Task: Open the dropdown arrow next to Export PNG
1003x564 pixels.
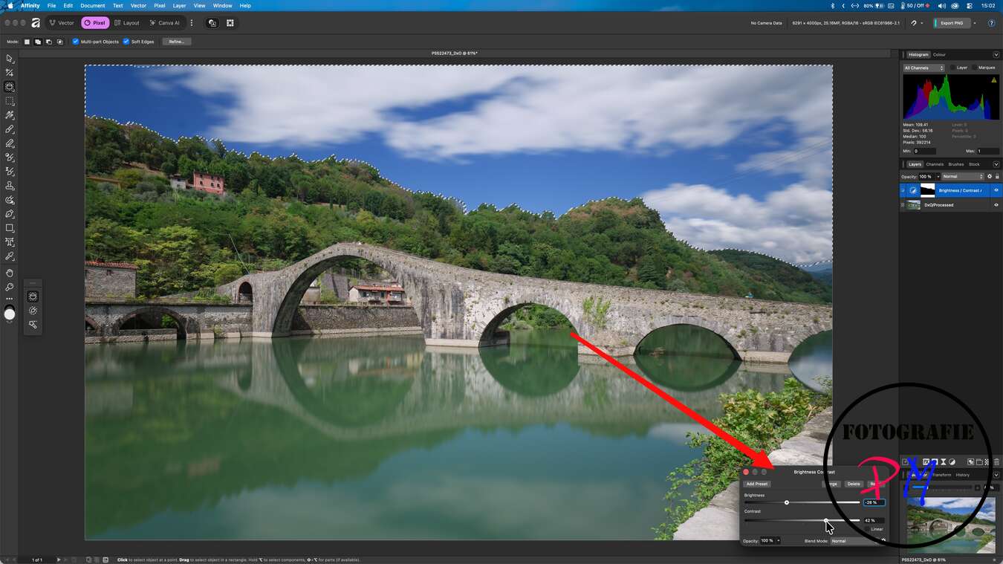Action: pyautogui.click(x=974, y=23)
